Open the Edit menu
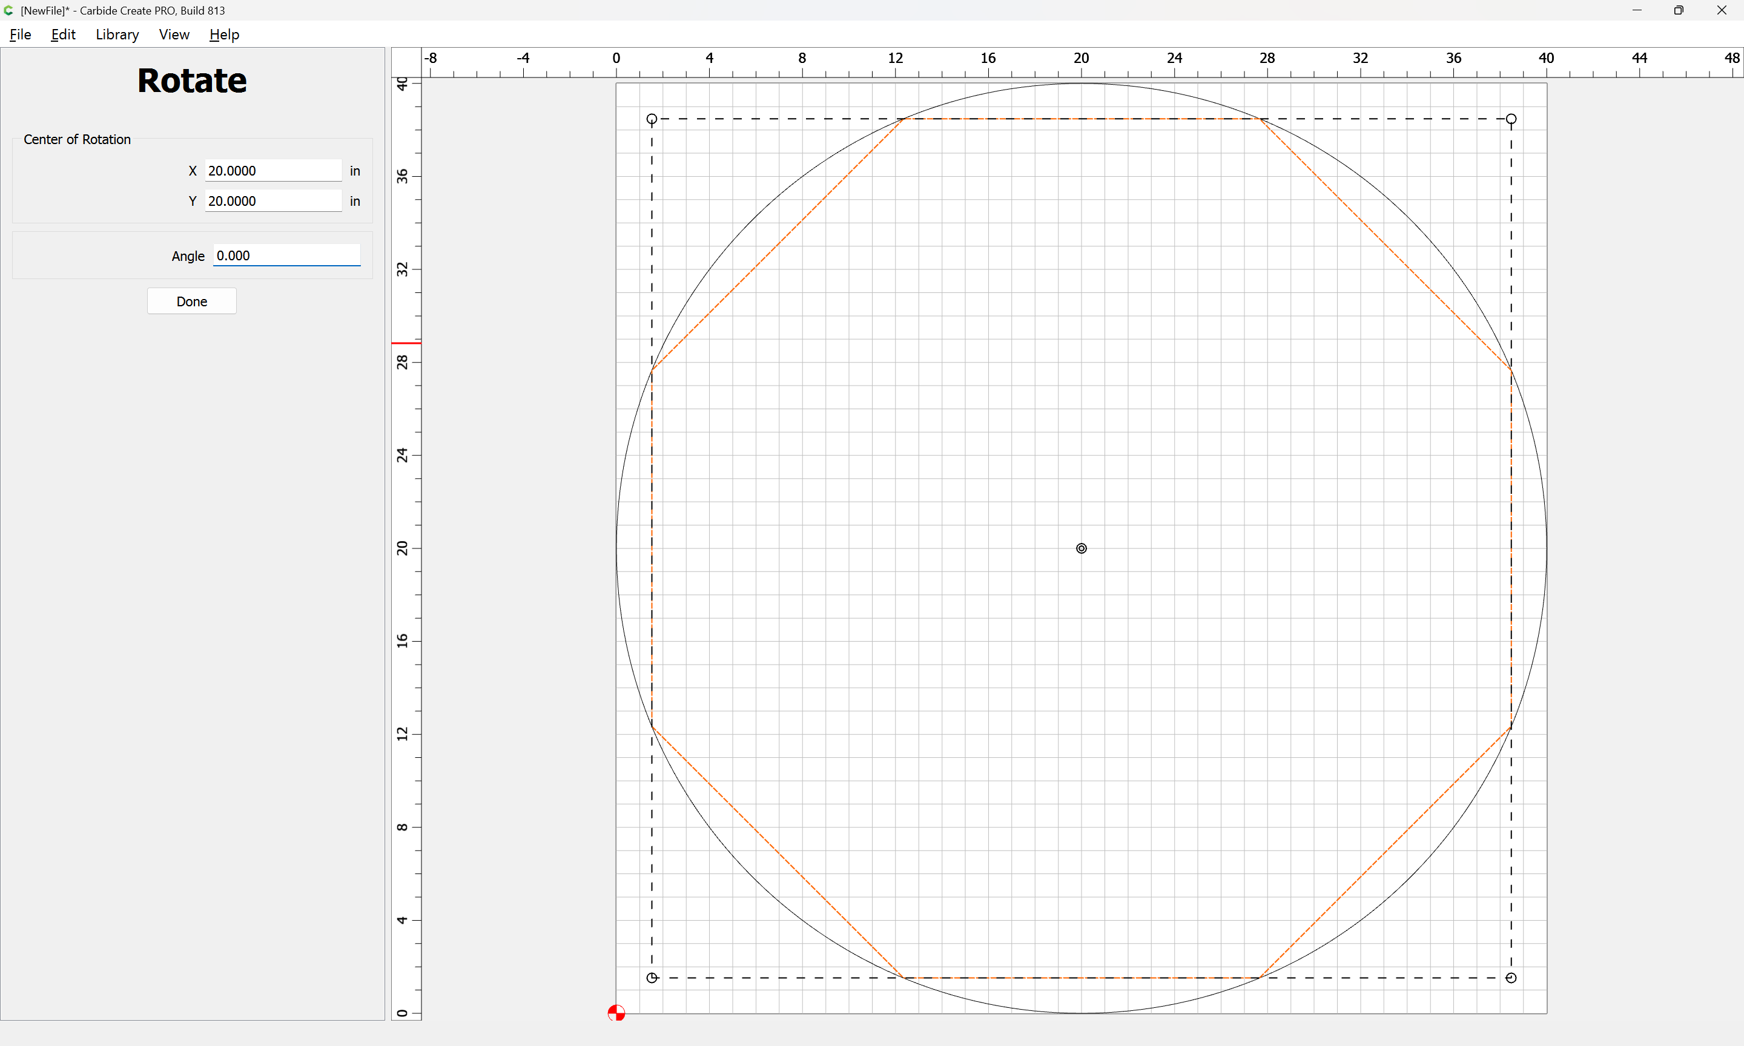Image resolution: width=1744 pixels, height=1046 pixels. (64, 35)
